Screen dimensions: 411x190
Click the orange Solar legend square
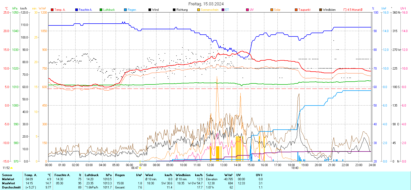tap(272, 10)
